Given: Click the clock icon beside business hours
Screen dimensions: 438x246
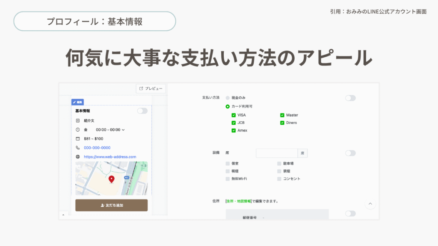Looking at the screenshot, I should [78, 129].
